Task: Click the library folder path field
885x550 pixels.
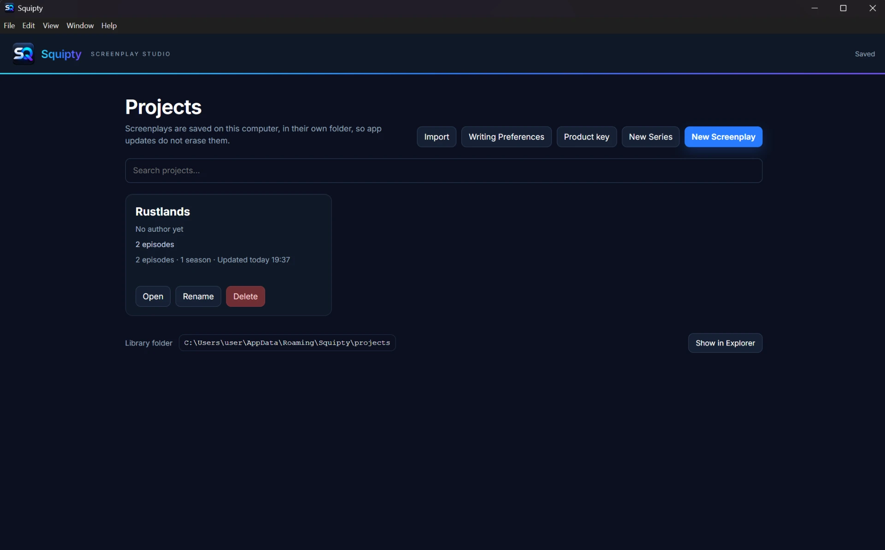Action: [x=287, y=343]
